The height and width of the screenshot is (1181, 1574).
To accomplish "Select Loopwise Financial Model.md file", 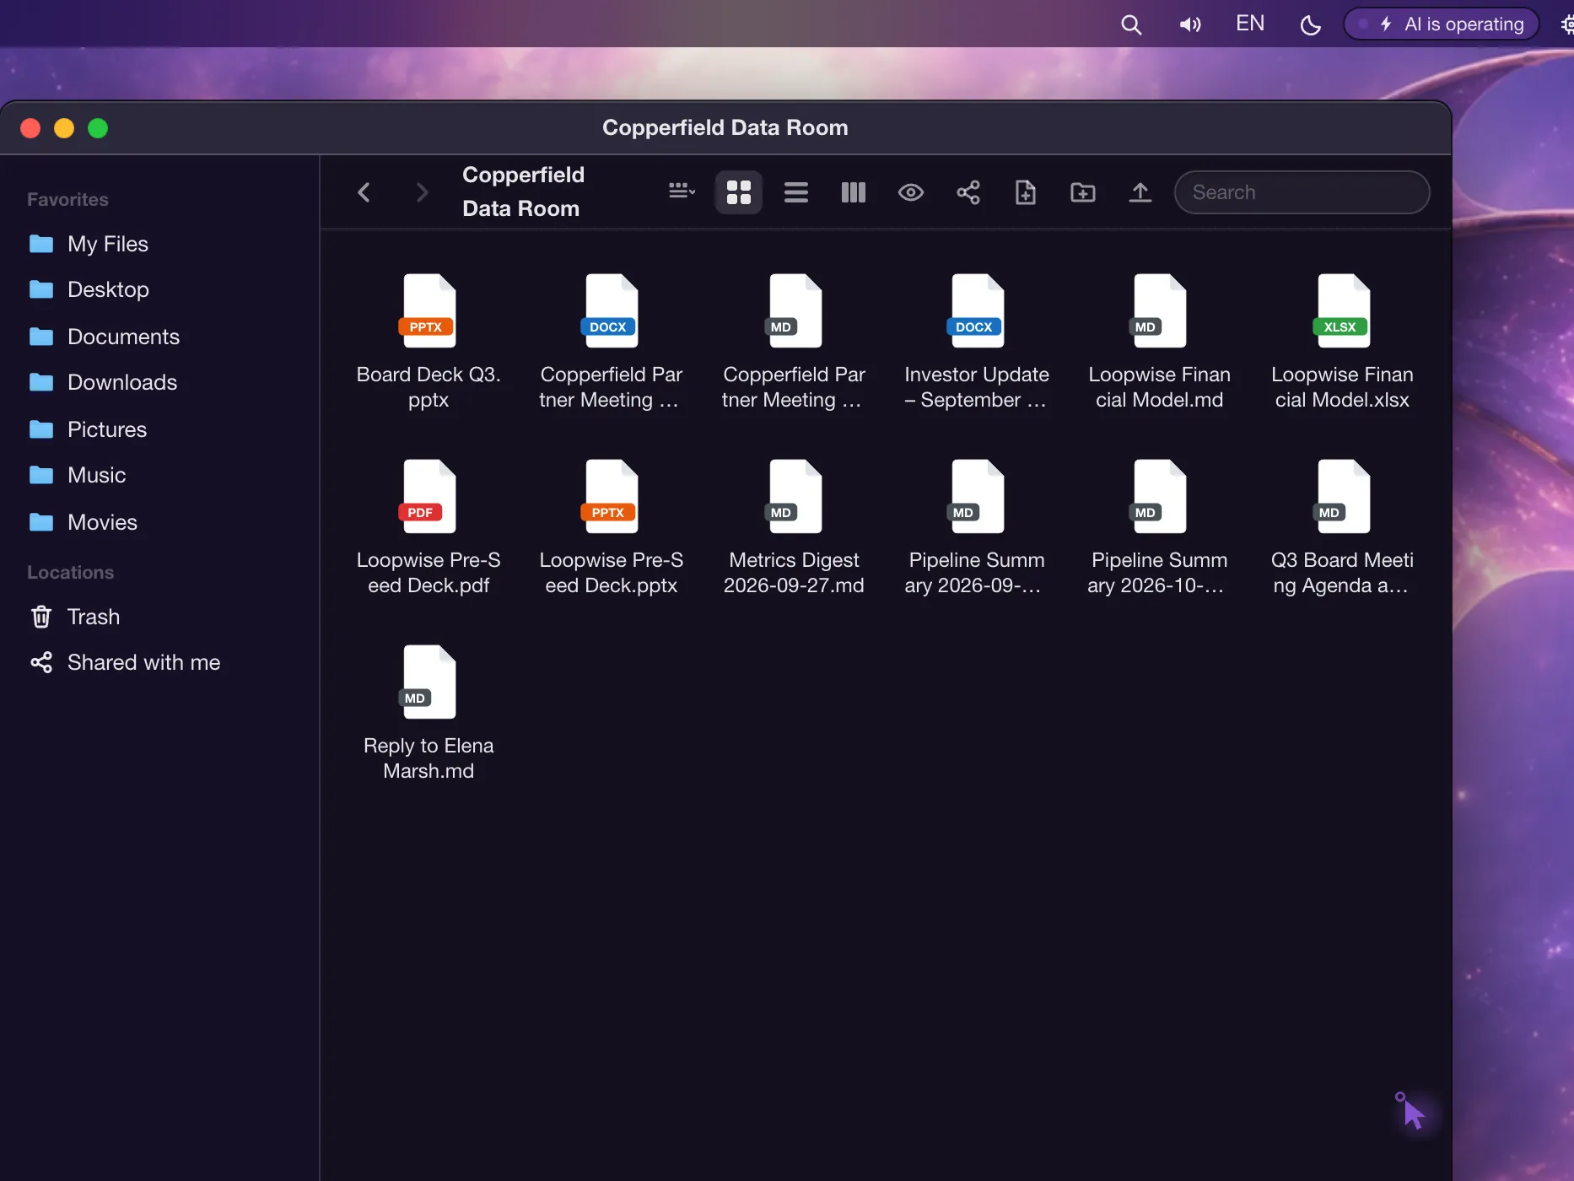I will click(1160, 341).
